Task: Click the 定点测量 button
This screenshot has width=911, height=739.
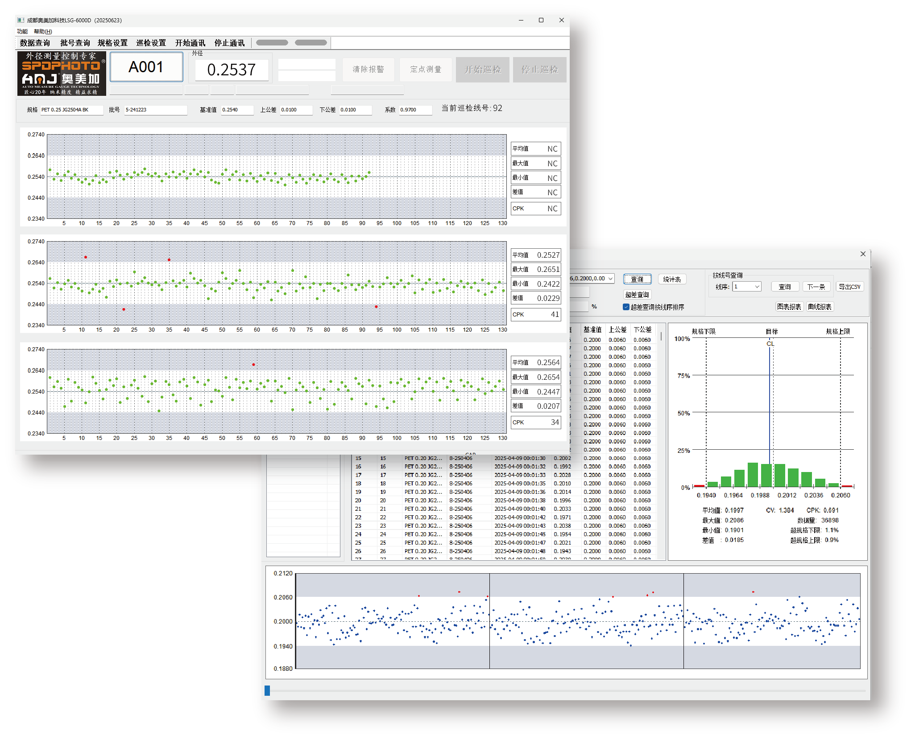Action: [x=426, y=70]
